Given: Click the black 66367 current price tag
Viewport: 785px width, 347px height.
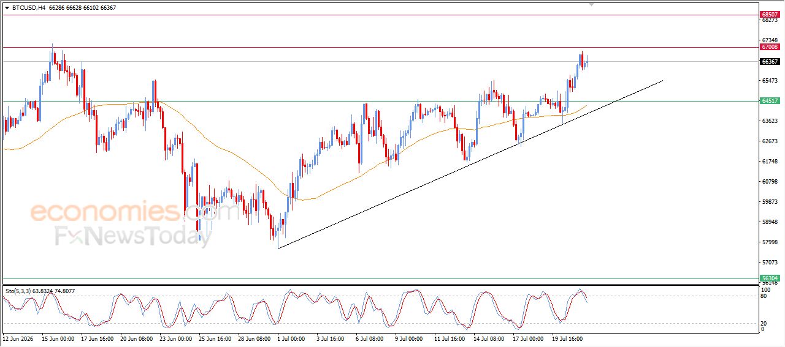Looking at the screenshot, I should (x=770, y=61).
